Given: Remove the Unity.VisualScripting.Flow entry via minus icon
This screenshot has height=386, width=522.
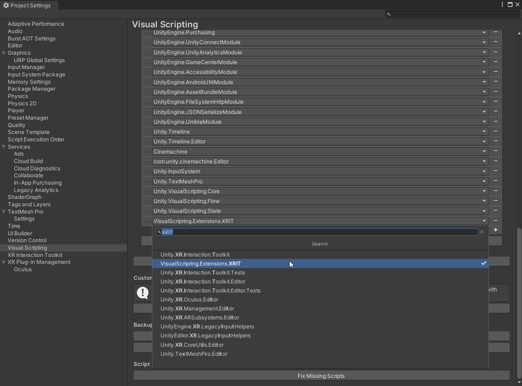Looking at the screenshot, I should coord(495,201).
